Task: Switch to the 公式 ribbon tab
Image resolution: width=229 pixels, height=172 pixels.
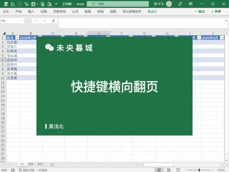Action: click(x=75, y=11)
